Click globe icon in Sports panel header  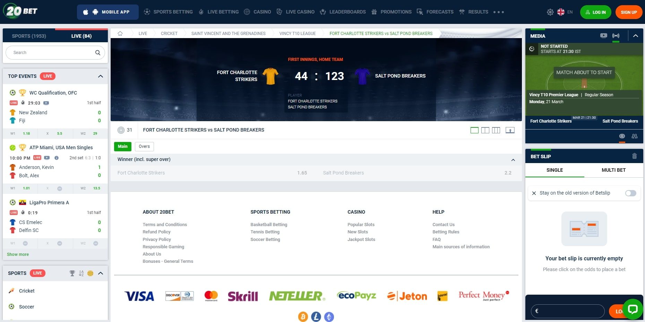[x=90, y=273]
